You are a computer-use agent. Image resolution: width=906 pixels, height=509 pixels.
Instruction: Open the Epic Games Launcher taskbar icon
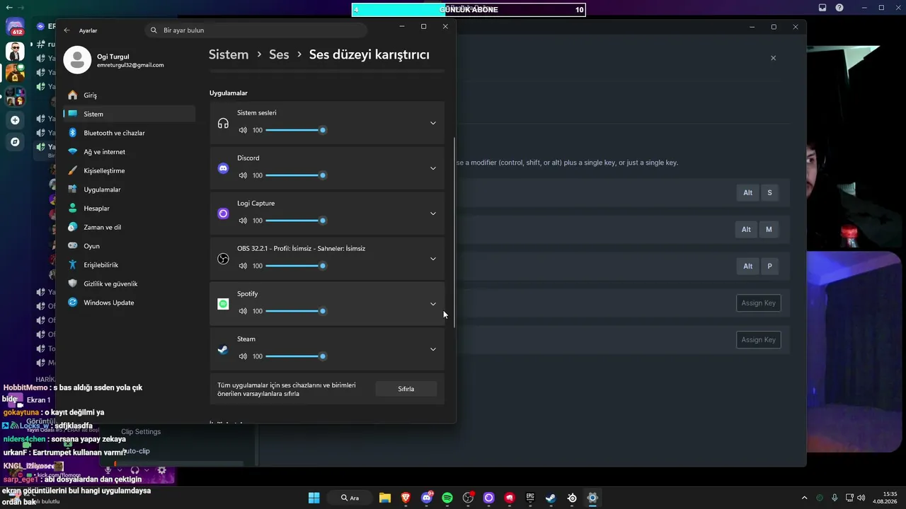[530, 498]
